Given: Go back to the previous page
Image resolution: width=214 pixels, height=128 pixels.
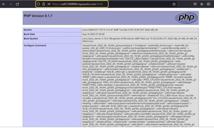Looking at the screenshot, I should [x=4, y=4].
